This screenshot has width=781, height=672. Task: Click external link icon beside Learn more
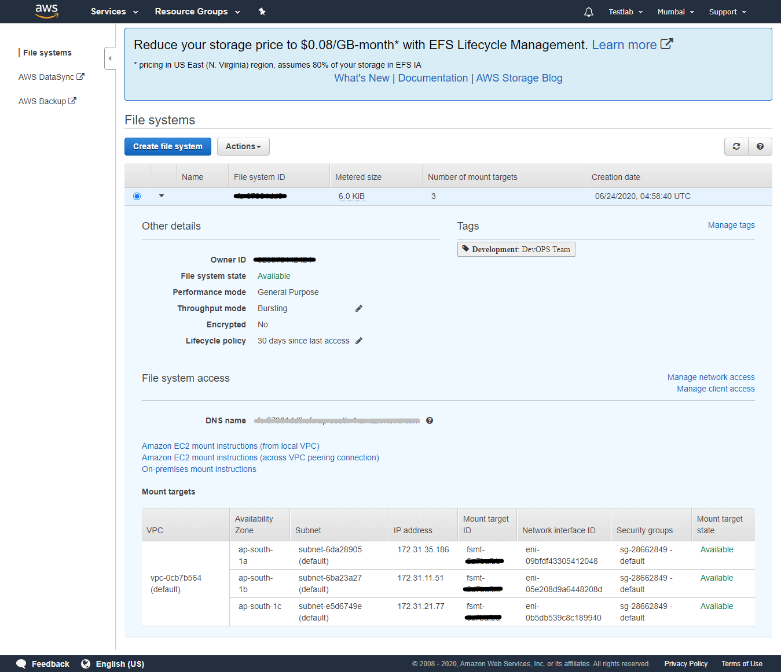pyautogui.click(x=666, y=44)
